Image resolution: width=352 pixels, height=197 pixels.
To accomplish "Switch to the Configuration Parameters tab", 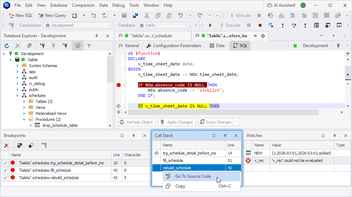I will [x=174, y=46].
